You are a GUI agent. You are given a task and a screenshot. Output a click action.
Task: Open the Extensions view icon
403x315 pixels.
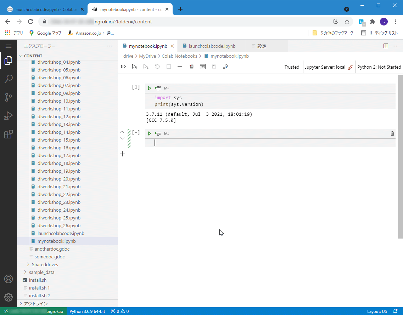point(9,134)
